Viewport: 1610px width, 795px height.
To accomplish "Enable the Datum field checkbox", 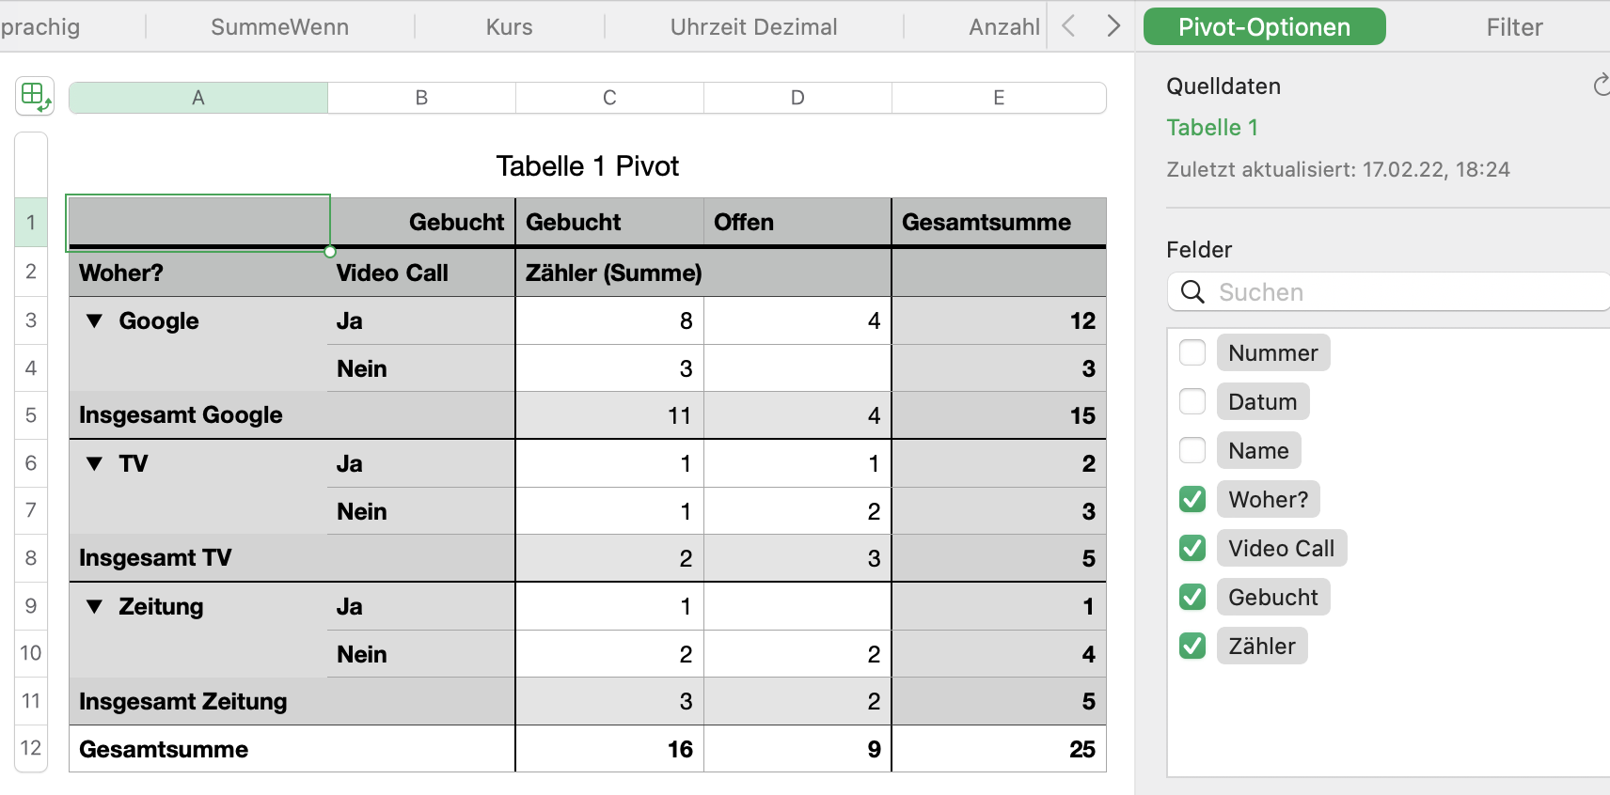I will (1192, 402).
